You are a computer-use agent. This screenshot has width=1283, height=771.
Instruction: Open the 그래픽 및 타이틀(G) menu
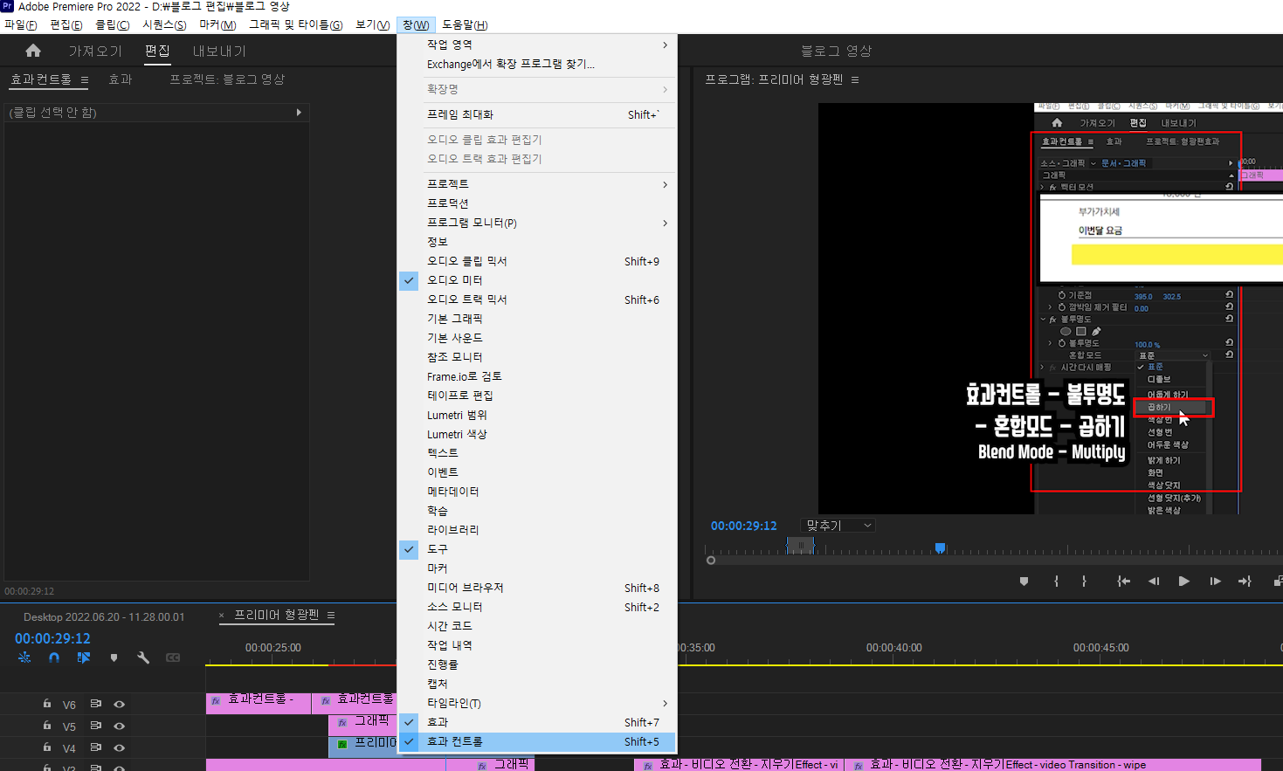pos(296,24)
